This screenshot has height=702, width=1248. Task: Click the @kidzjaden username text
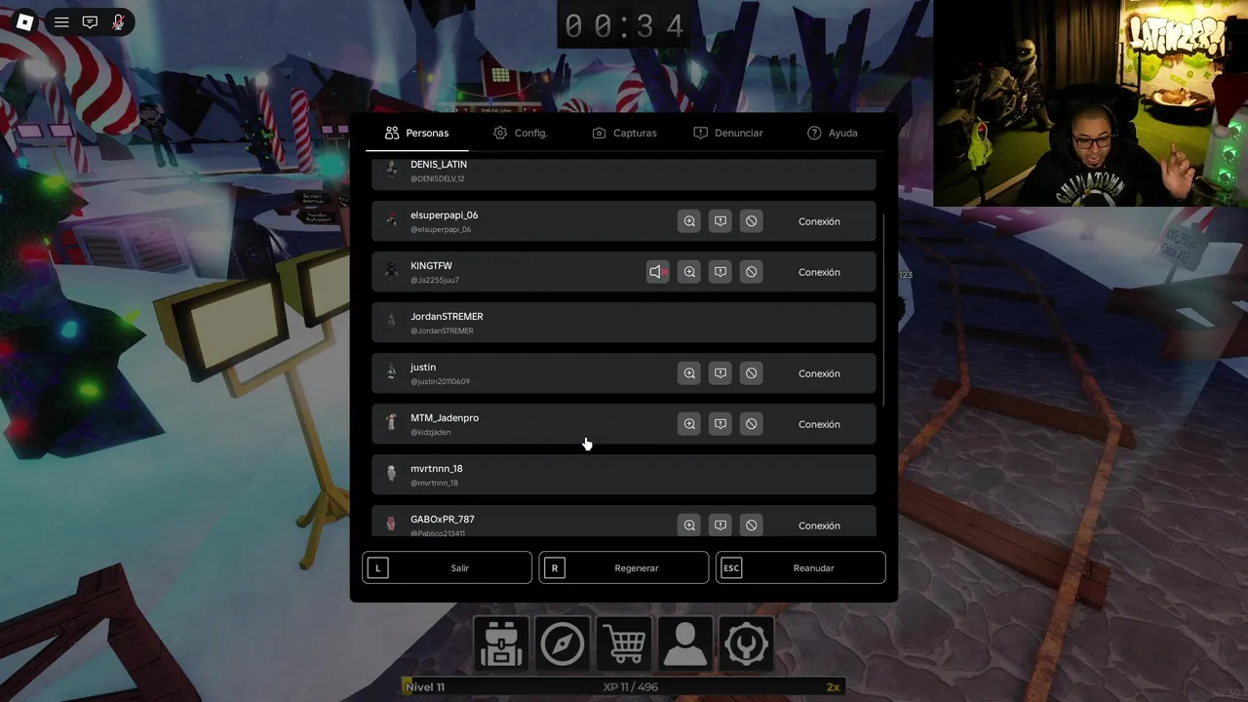point(430,432)
